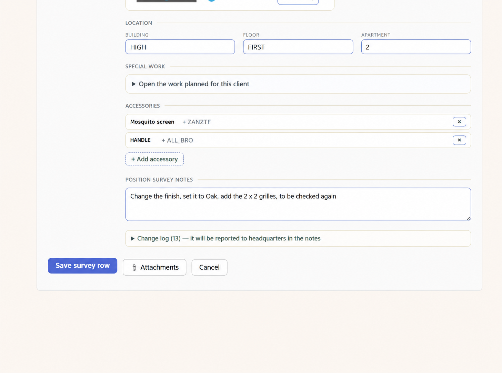Image resolution: width=502 pixels, height=373 pixels.
Task: Focus the Building field containing HIGH
Action: click(x=180, y=47)
